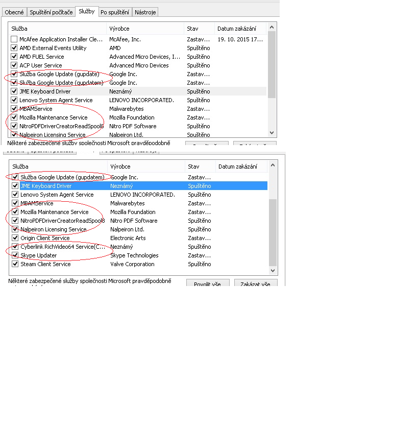Click Advanced Micro Devices, I... cell
Screen dimensions: 419x427
pyautogui.click(x=144, y=57)
